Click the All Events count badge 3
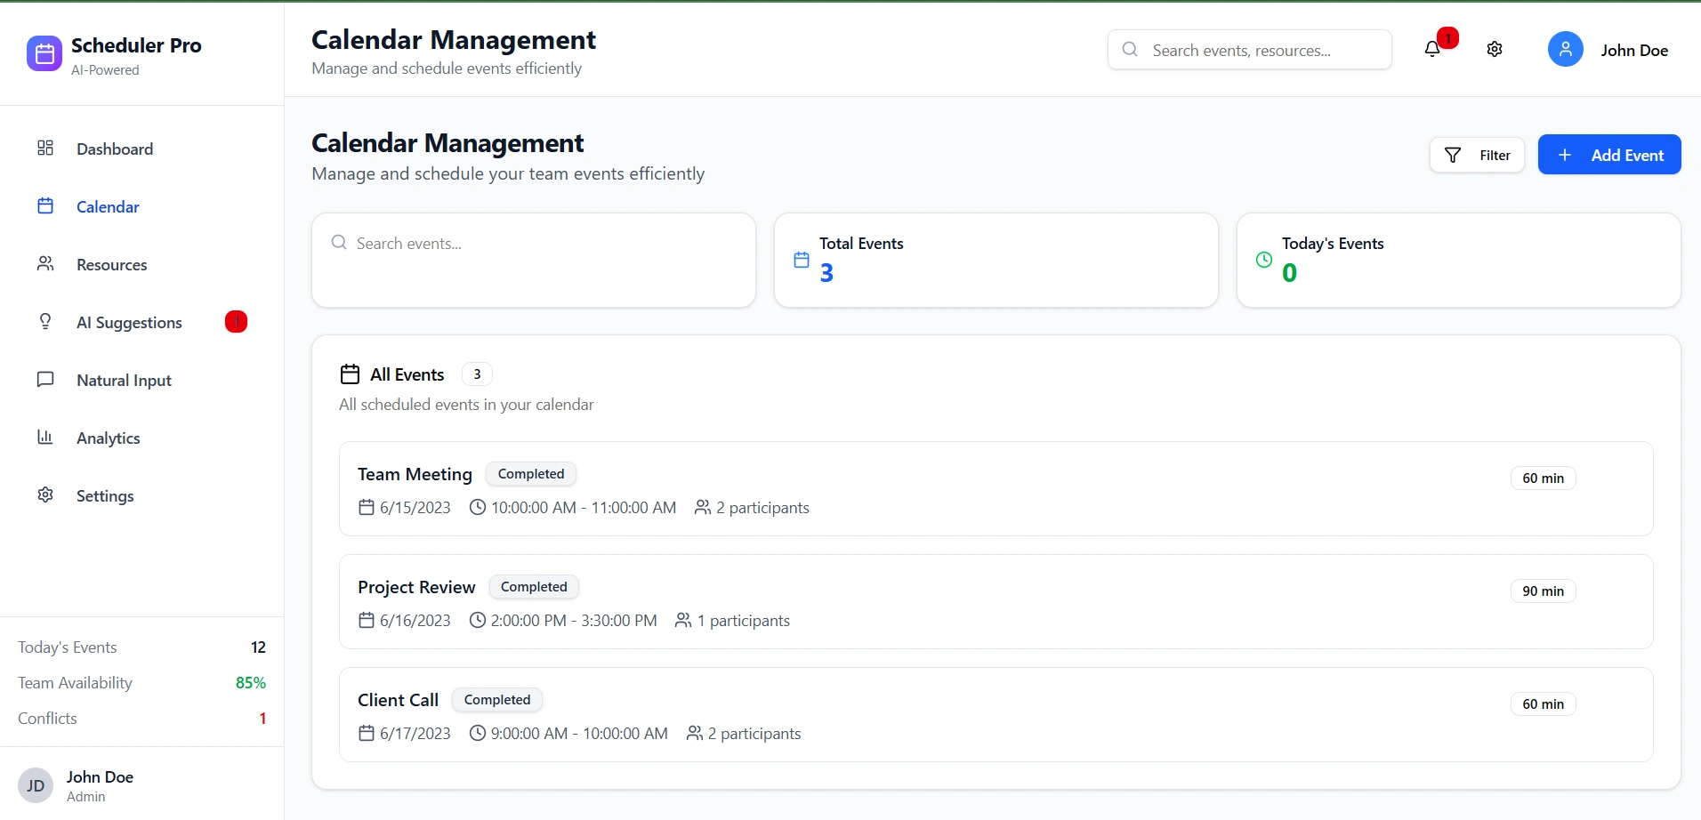This screenshot has width=1701, height=820. 477,374
